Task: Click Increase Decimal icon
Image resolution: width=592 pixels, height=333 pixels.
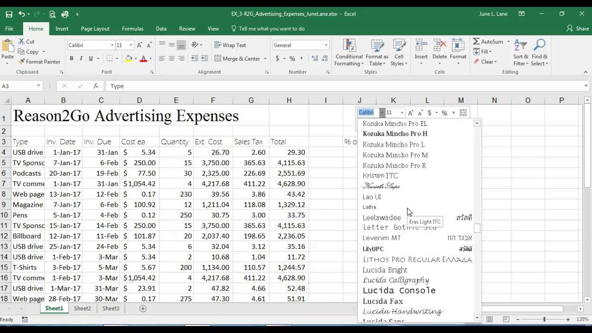Action: 315,59
